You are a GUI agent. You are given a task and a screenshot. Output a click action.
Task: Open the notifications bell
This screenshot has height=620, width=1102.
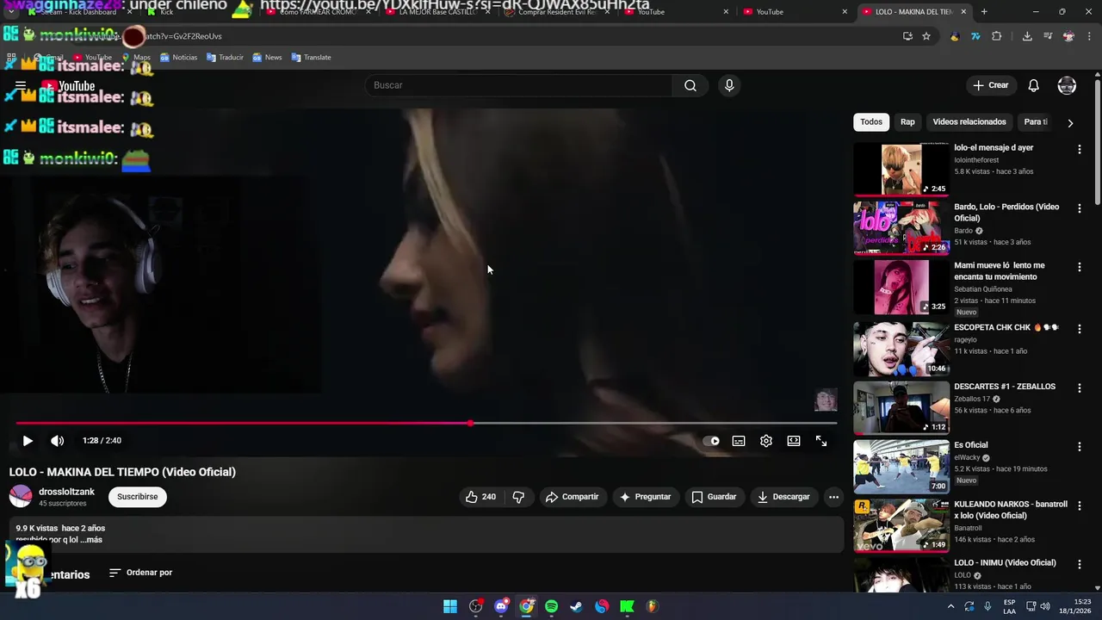tap(1034, 85)
